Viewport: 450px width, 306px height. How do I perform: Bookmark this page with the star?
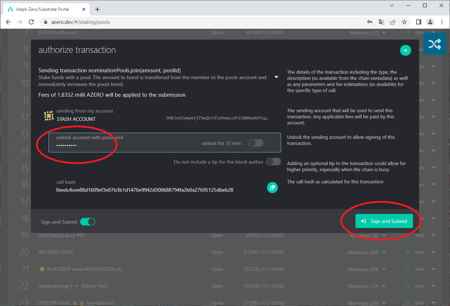pyautogui.click(x=404, y=22)
